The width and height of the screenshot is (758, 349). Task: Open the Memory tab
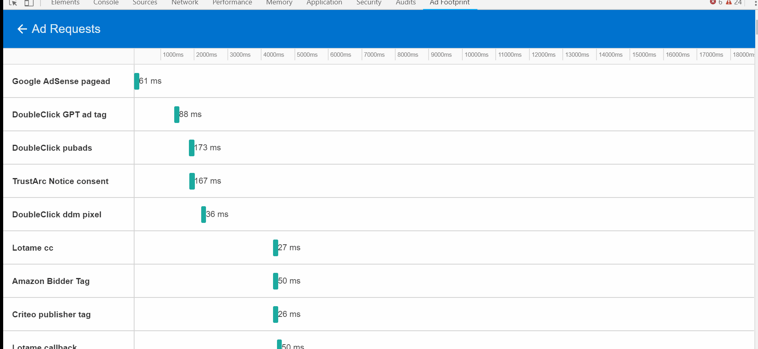tap(279, 3)
